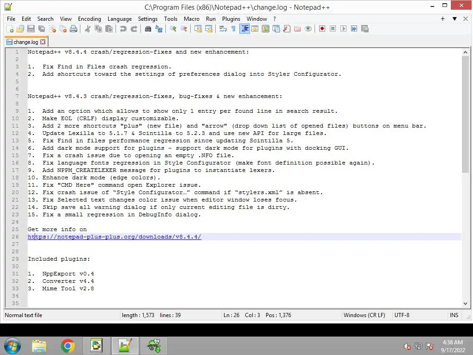Zoom in with the magnifier plus icon
The height and width of the screenshot is (355, 473).
pyautogui.click(x=173, y=29)
